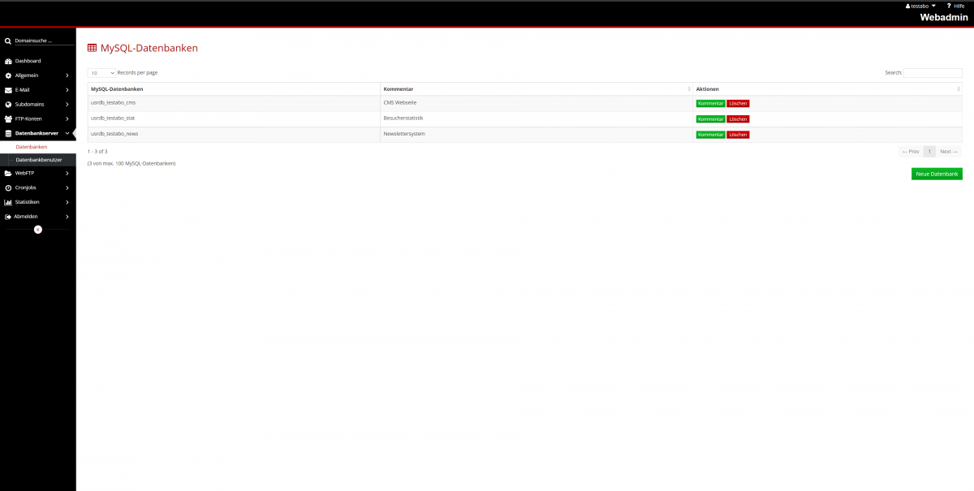Click Kommentar button for usrdb_testabo_cms
The width and height of the screenshot is (974, 491).
click(710, 103)
